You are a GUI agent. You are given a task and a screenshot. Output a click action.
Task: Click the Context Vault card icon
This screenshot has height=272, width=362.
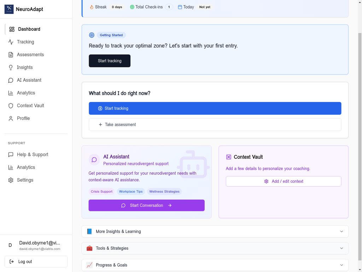pyautogui.click(x=229, y=157)
